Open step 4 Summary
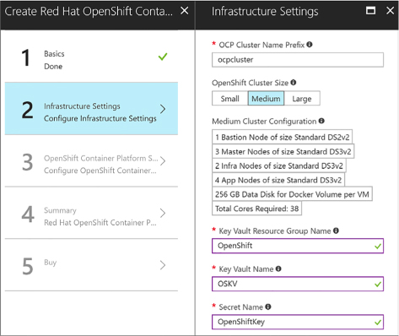 pyautogui.click(x=91, y=213)
